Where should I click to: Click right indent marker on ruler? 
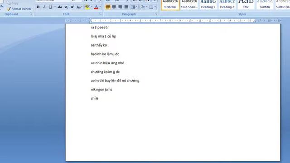(x=255, y=21)
